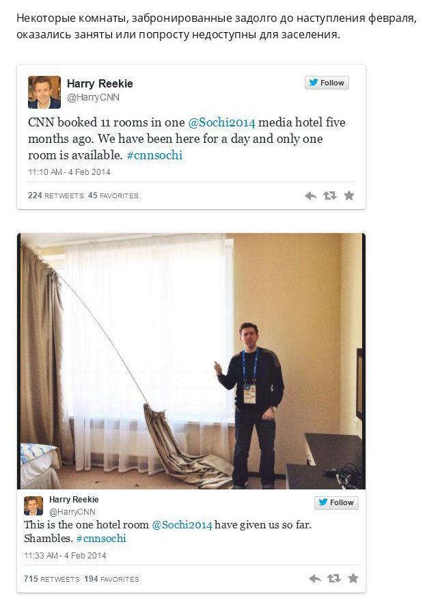The width and height of the screenshot is (440, 607).
Task: Follow Harry Reekie from the first tweet
Action: [x=327, y=83]
